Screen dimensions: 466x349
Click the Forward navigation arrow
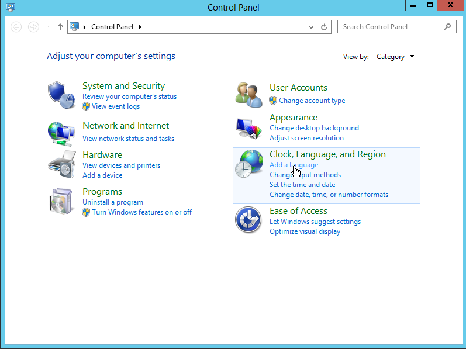33,27
